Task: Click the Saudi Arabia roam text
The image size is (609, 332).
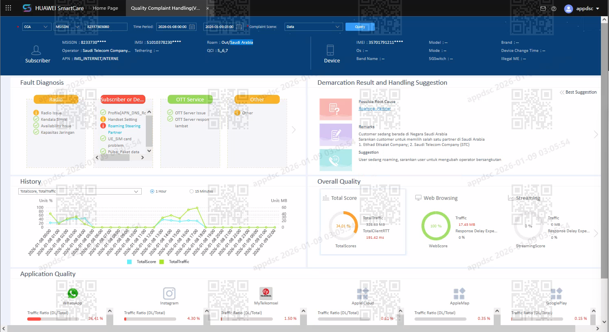Action: tap(242, 42)
